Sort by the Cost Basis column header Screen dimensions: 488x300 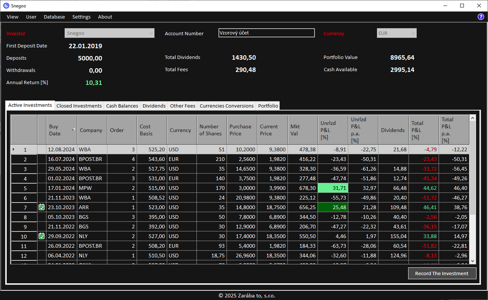(x=152, y=130)
